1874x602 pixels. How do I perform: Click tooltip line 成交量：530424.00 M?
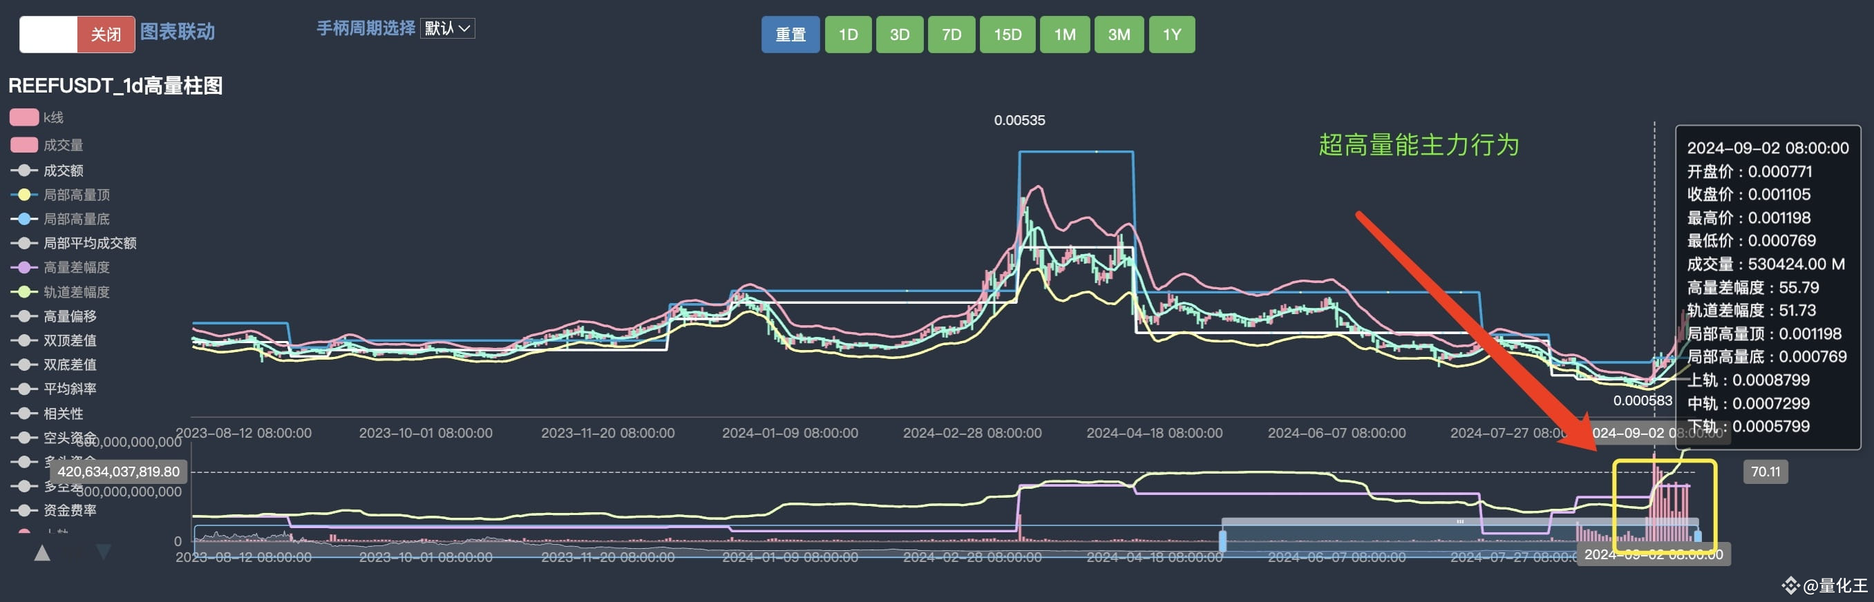click(1766, 263)
